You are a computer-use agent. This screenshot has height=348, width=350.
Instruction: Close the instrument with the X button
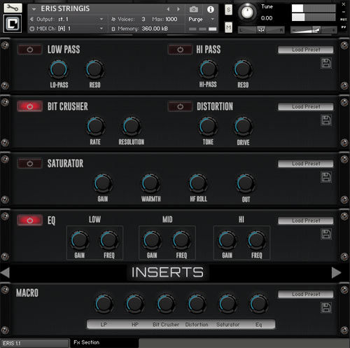pyautogui.click(x=344, y=4)
